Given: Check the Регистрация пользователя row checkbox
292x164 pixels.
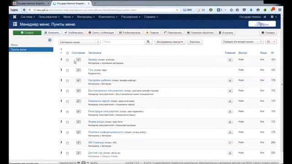Looking at the screenshot, I should (68, 112).
